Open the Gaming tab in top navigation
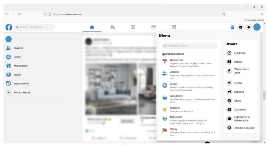Viewport: 269px width, 147px height. click(174, 27)
